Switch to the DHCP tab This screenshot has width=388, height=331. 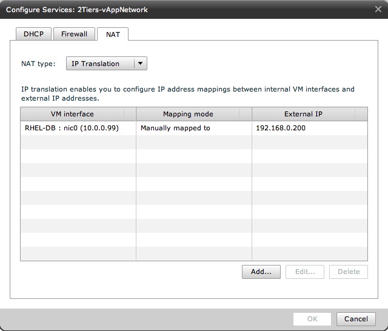pos(33,34)
